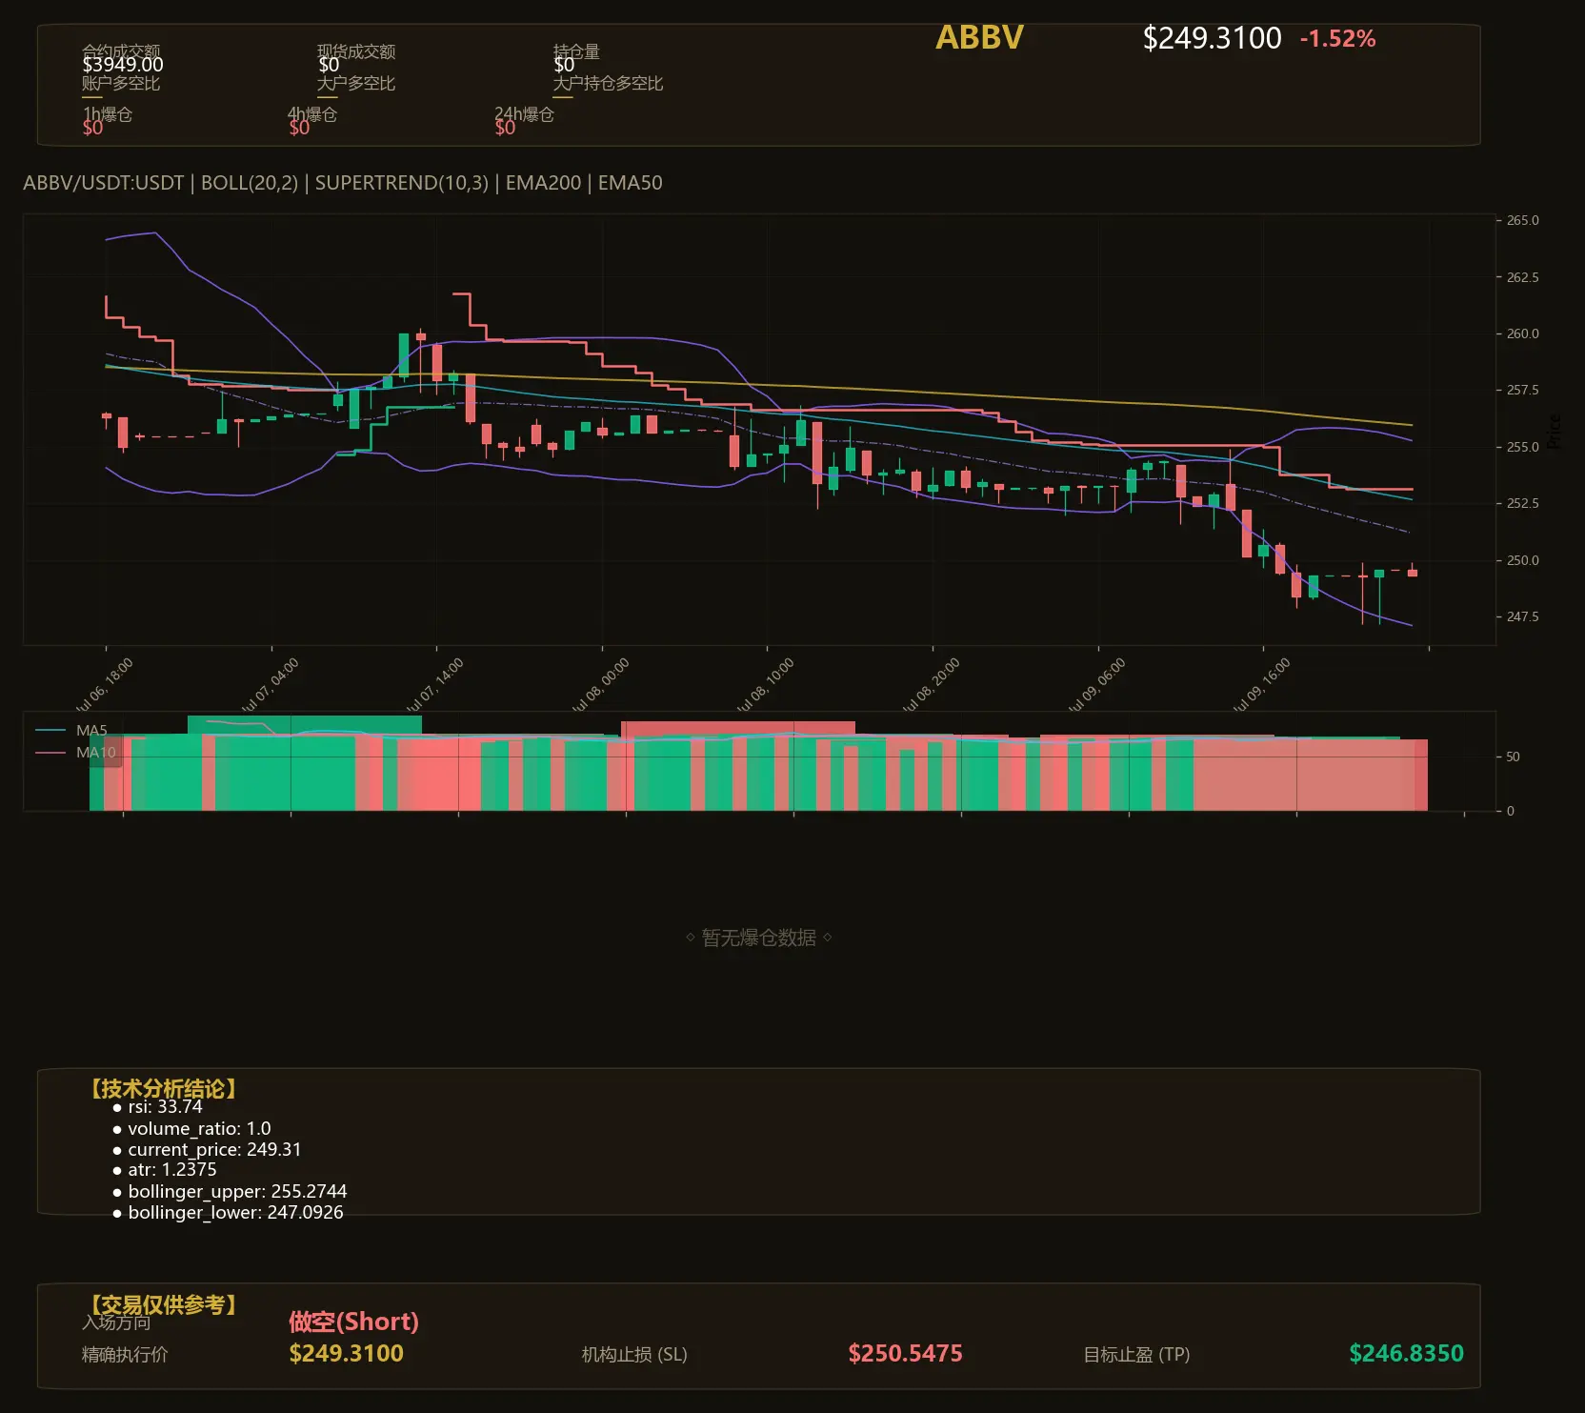Click the exact execution price $249.3100
This screenshot has height=1413, width=1585.
coord(346,1353)
